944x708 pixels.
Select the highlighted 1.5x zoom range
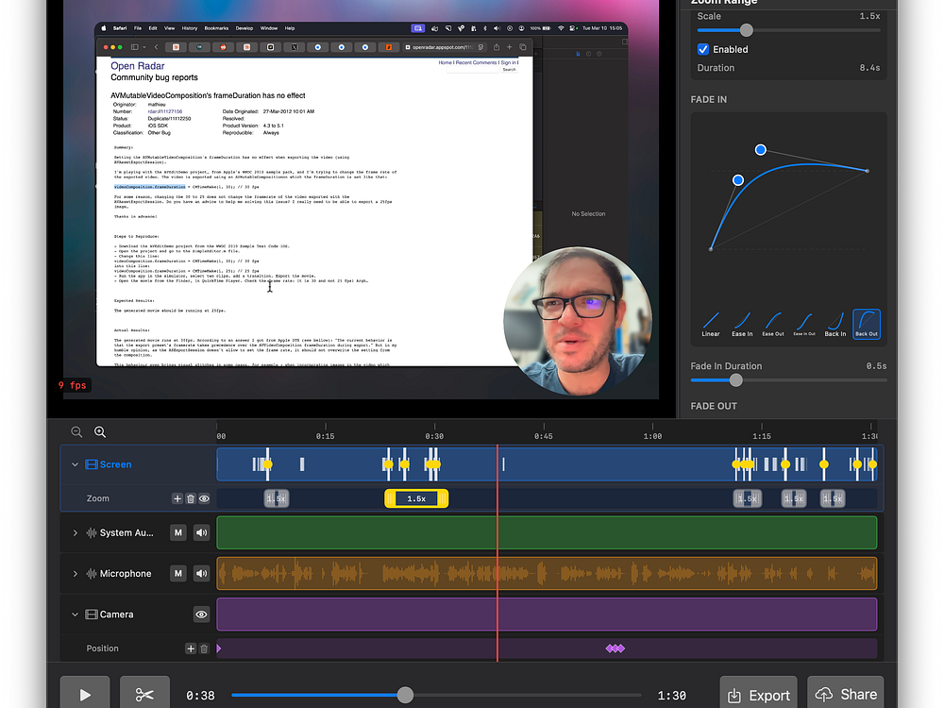tap(416, 498)
